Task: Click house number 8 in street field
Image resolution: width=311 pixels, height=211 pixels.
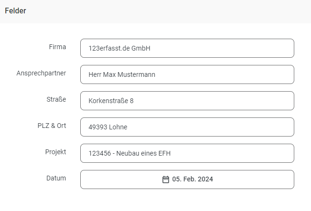Action: click(x=132, y=101)
